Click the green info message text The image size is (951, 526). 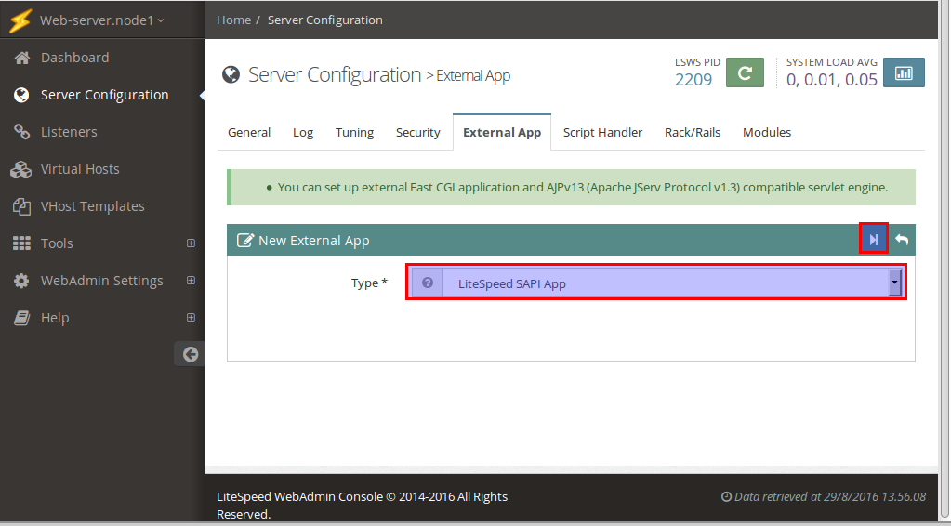pos(582,187)
